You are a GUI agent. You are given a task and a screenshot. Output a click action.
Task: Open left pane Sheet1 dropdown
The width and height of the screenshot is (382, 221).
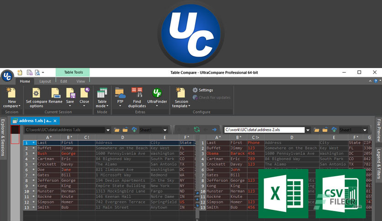(165, 130)
